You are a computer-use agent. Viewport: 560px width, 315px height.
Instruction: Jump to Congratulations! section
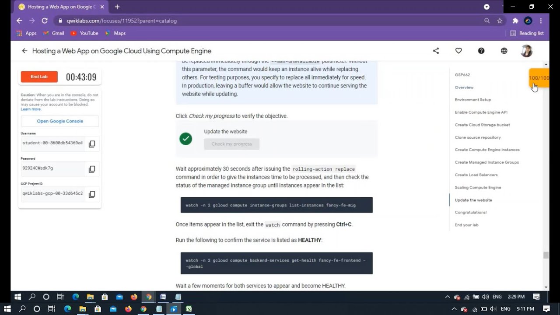click(x=470, y=212)
